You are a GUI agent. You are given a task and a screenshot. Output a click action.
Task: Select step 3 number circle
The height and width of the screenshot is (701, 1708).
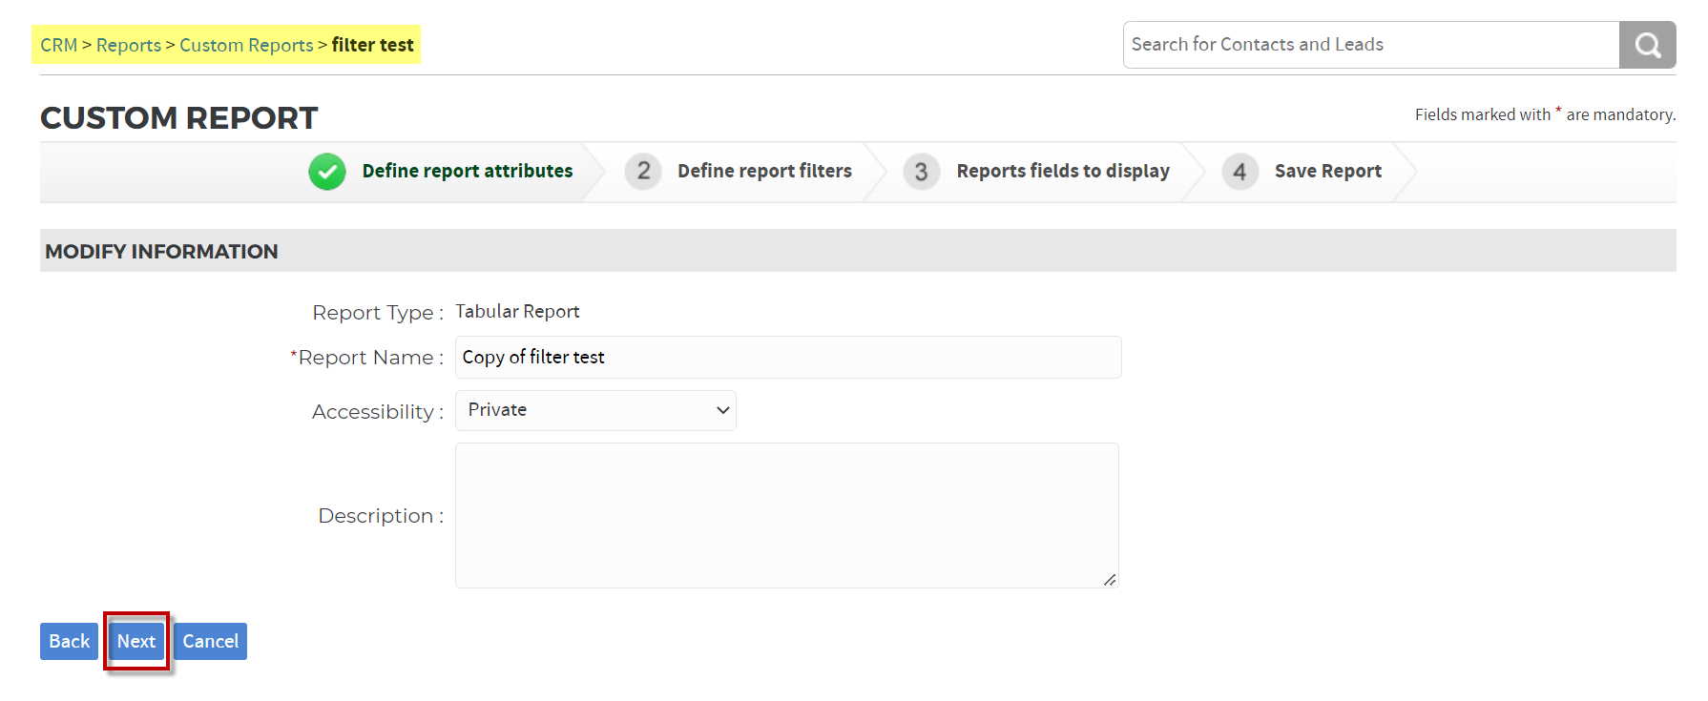click(921, 172)
